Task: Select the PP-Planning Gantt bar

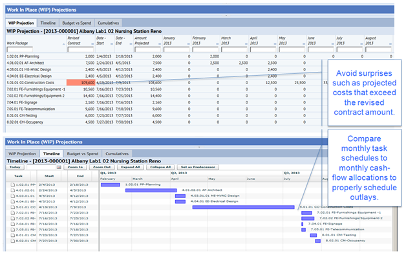Action: coord(111,184)
